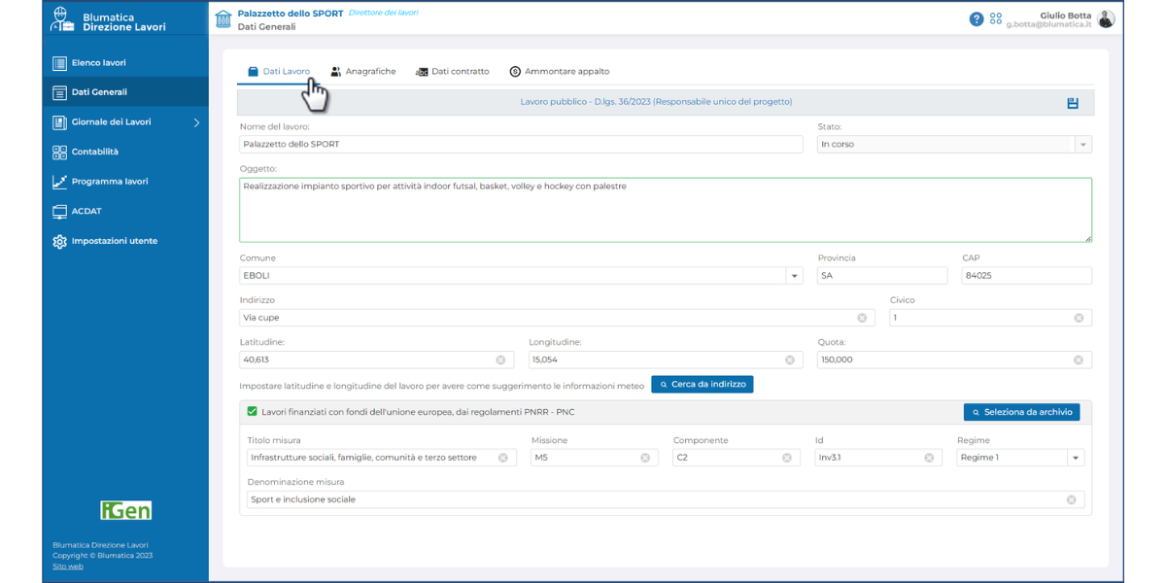1166x583 pixels.
Task: Open the Sito web link
Action: tap(68, 566)
